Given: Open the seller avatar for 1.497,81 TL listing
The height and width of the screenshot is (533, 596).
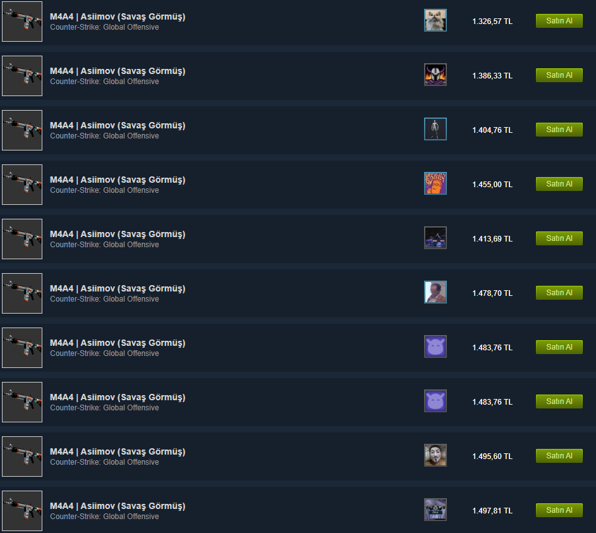Looking at the screenshot, I should (435, 510).
